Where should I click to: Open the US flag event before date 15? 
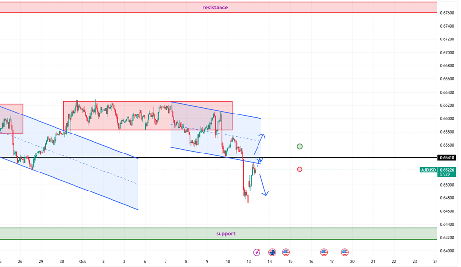coord(286,252)
